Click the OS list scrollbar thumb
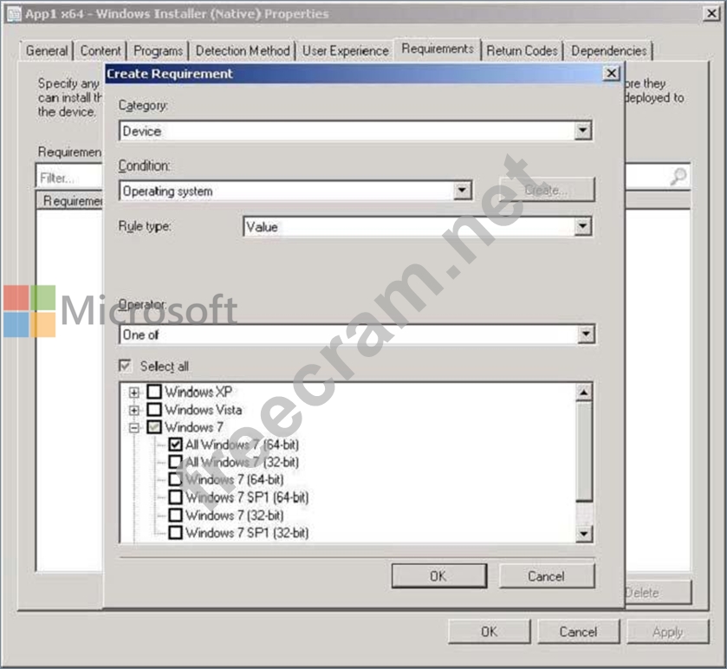 point(584,451)
